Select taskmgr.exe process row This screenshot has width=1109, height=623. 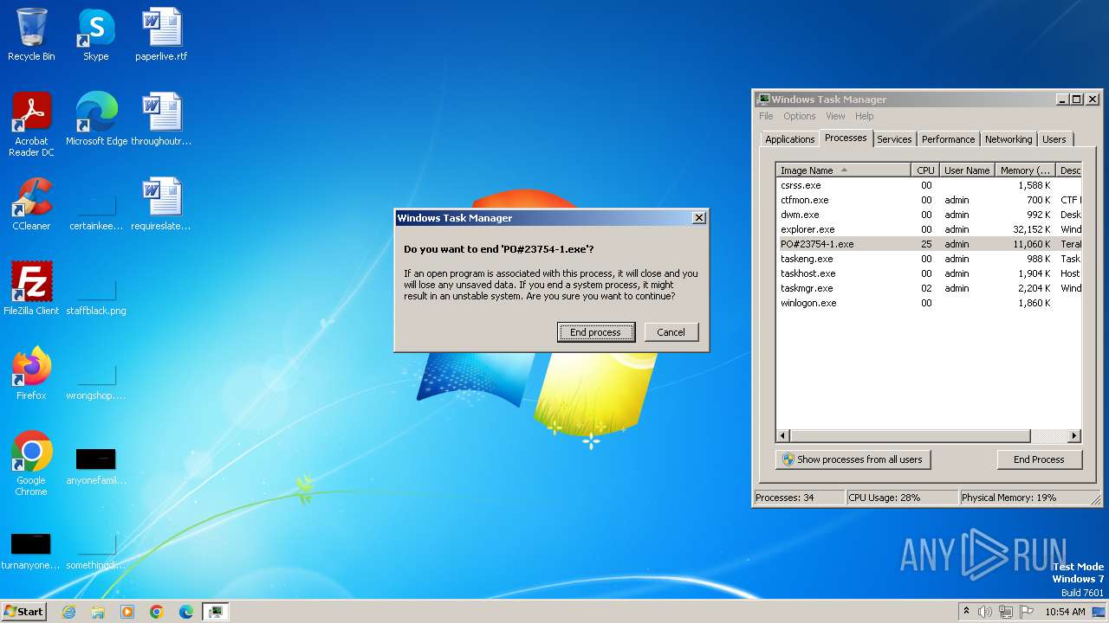929,288
